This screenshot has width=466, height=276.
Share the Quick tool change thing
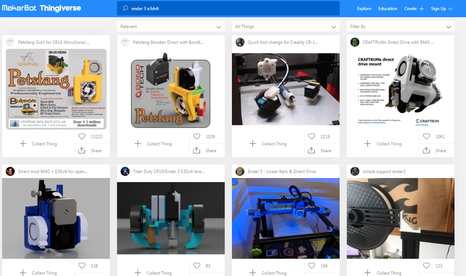coord(320,150)
